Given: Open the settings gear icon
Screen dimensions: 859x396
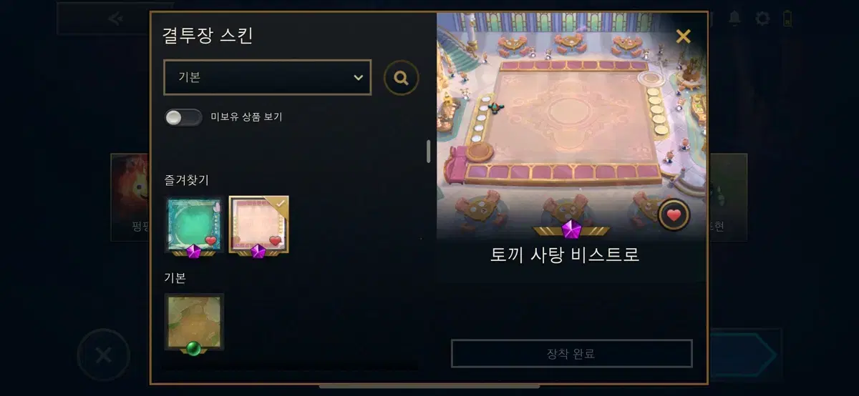Looking at the screenshot, I should tap(763, 19).
